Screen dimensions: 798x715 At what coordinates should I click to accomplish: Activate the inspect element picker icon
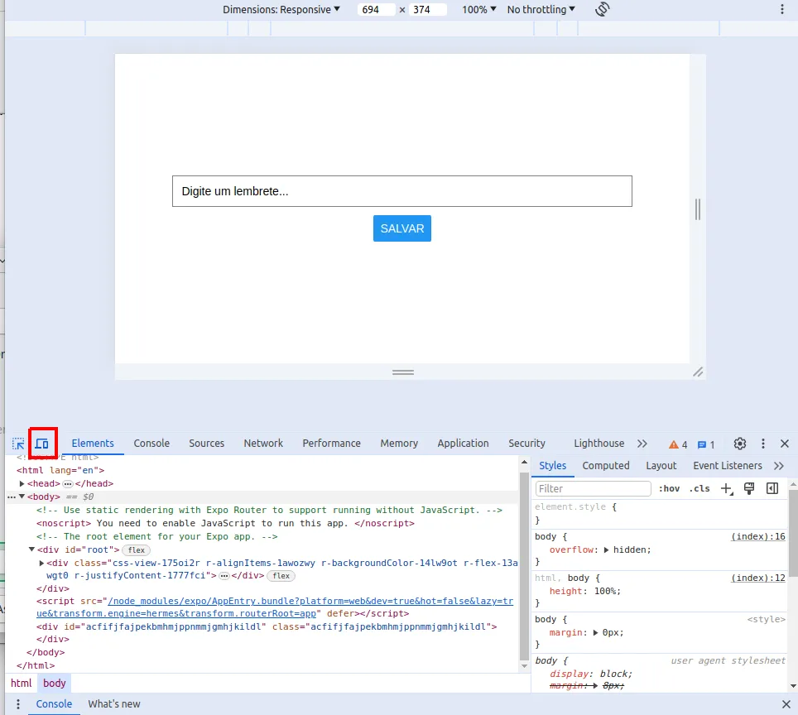tap(18, 444)
